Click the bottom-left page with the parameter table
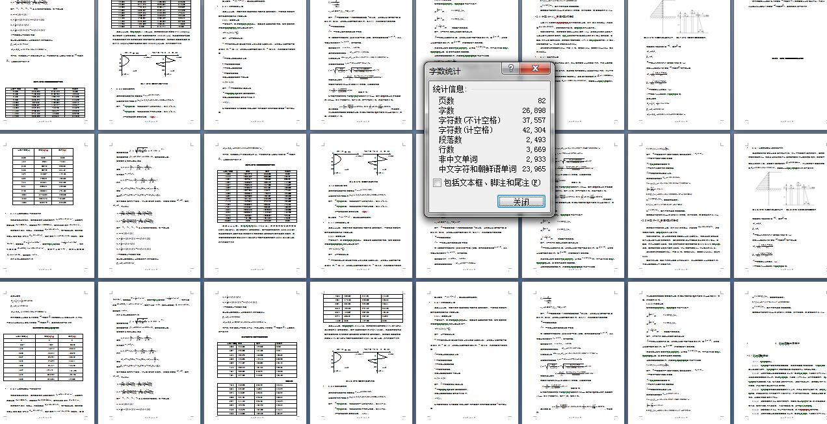The height and width of the screenshot is (424, 827). (44, 354)
